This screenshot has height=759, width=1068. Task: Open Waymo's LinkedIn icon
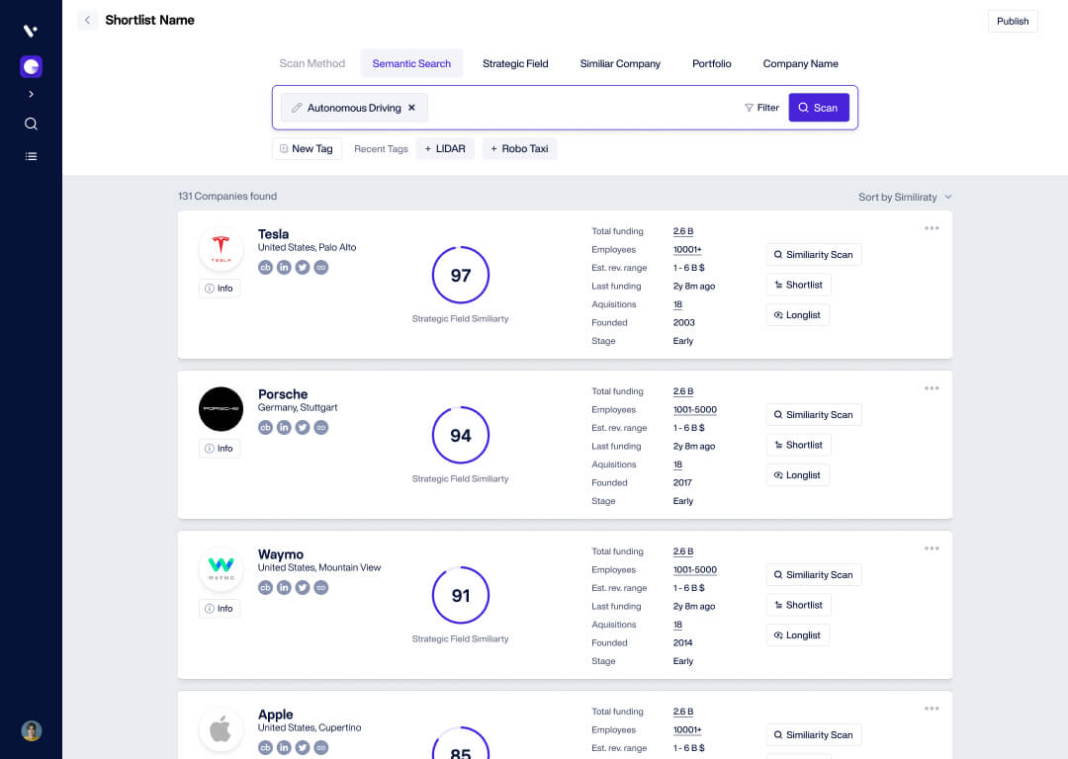[284, 587]
